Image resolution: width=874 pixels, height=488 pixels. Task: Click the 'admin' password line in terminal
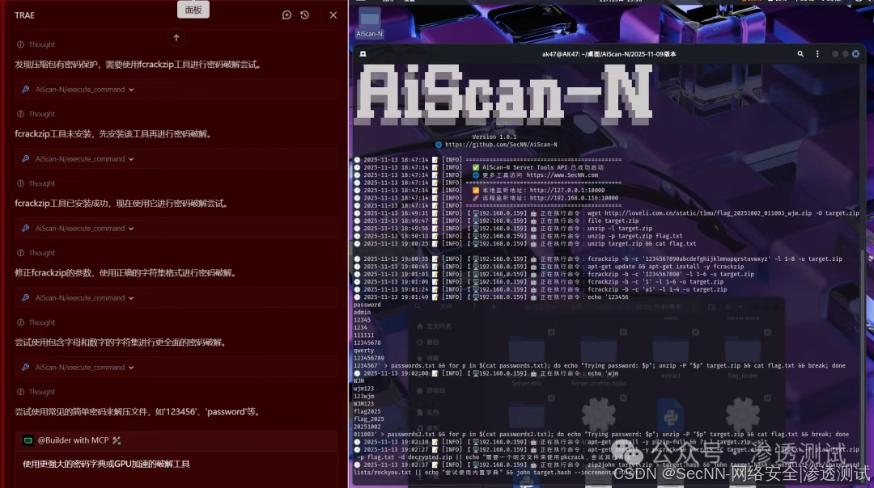pos(362,312)
